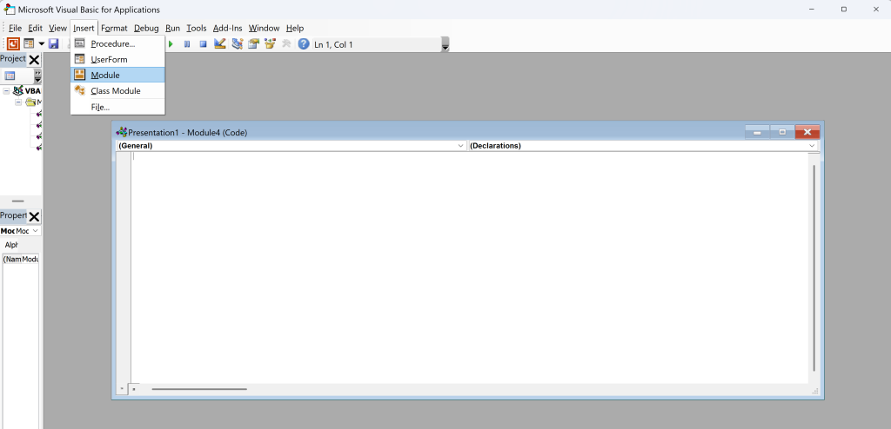
Task: Open the object dropdown in the Properties pane
Action: [x=35, y=231]
